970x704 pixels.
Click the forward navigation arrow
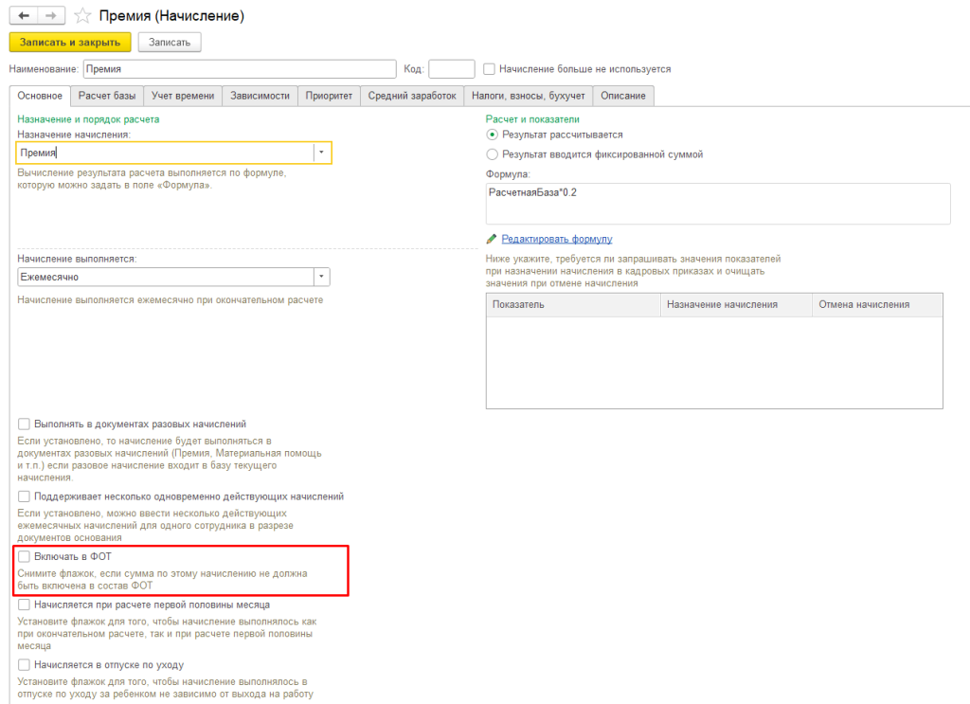tap(52, 16)
